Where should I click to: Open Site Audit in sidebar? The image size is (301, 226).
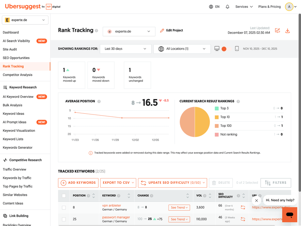point(10,49)
